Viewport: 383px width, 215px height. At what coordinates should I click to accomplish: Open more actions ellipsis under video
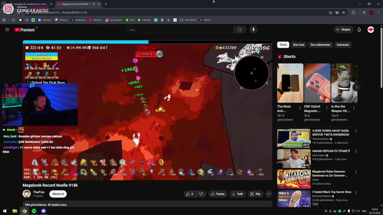[x=269, y=194]
